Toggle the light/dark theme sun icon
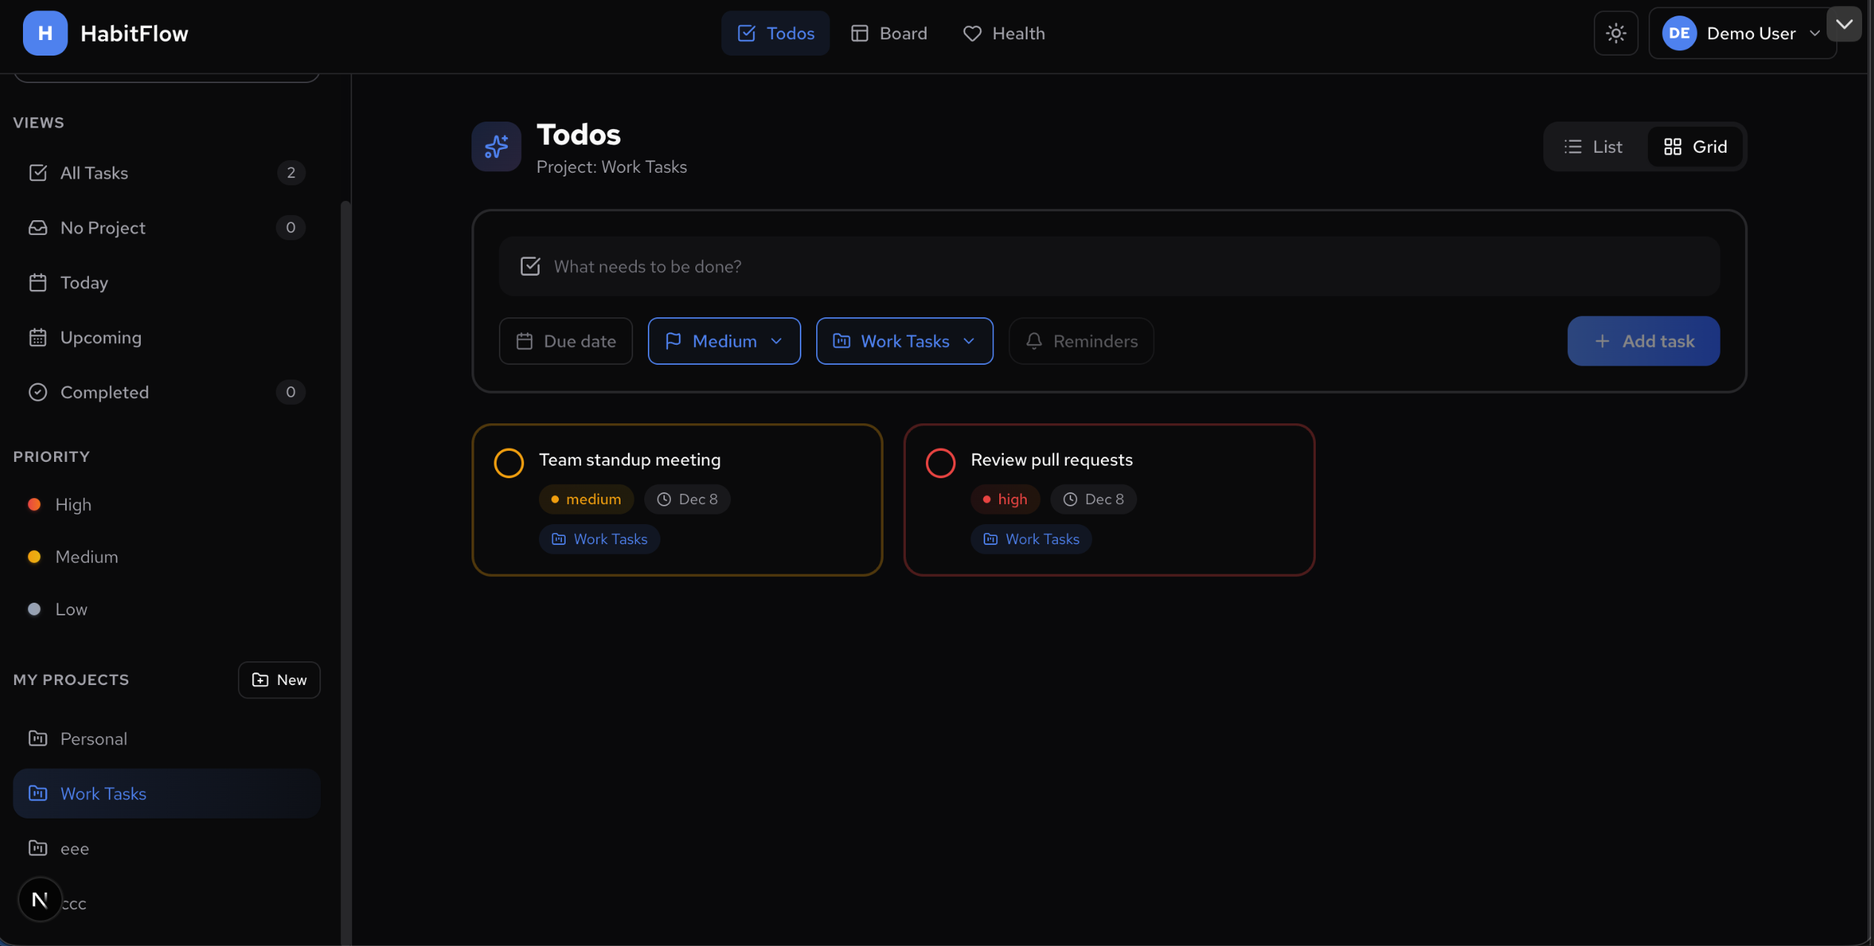Image resolution: width=1874 pixels, height=946 pixels. pyautogui.click(x=1615, y=33)
